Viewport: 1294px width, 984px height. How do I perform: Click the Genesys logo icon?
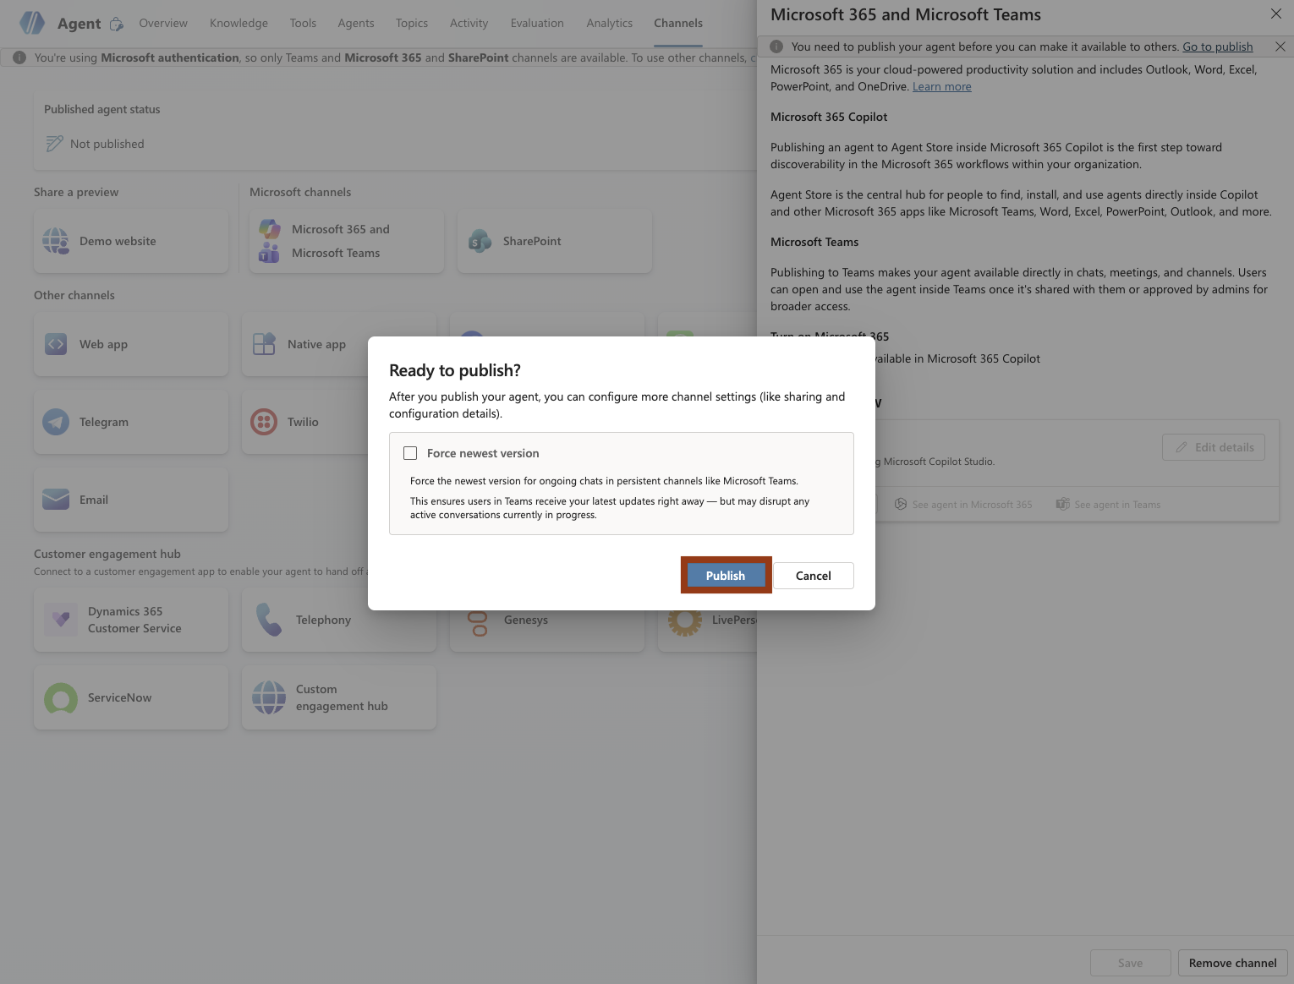point(479,623)
